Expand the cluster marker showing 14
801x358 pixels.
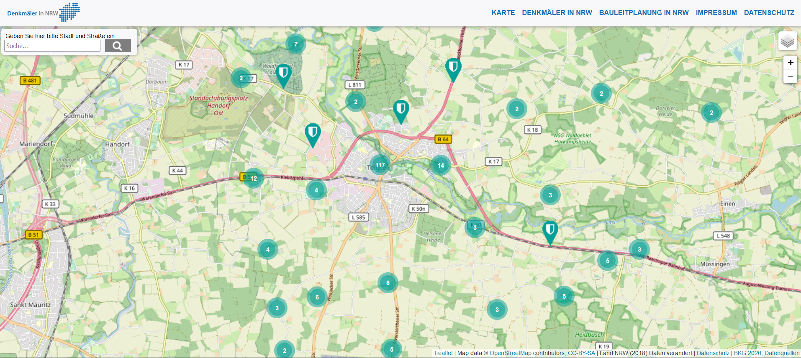[441, 166]
